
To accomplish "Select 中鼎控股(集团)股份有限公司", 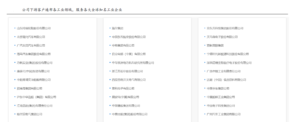I will point(129,114).
